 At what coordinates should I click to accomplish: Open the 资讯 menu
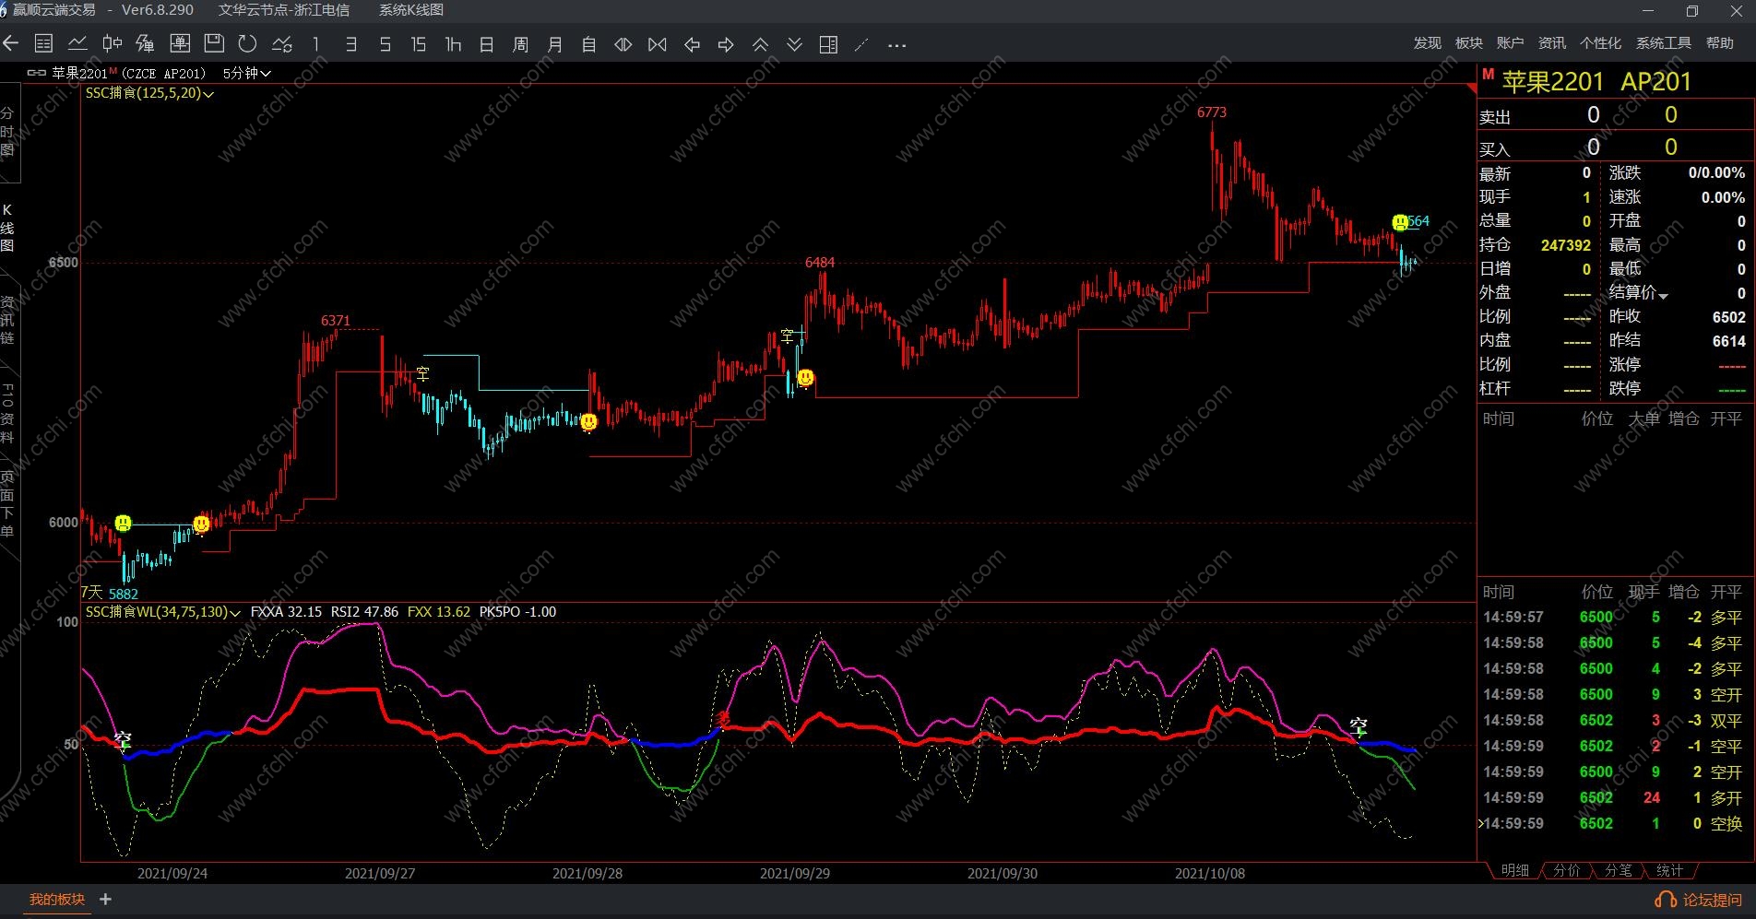1551,42
